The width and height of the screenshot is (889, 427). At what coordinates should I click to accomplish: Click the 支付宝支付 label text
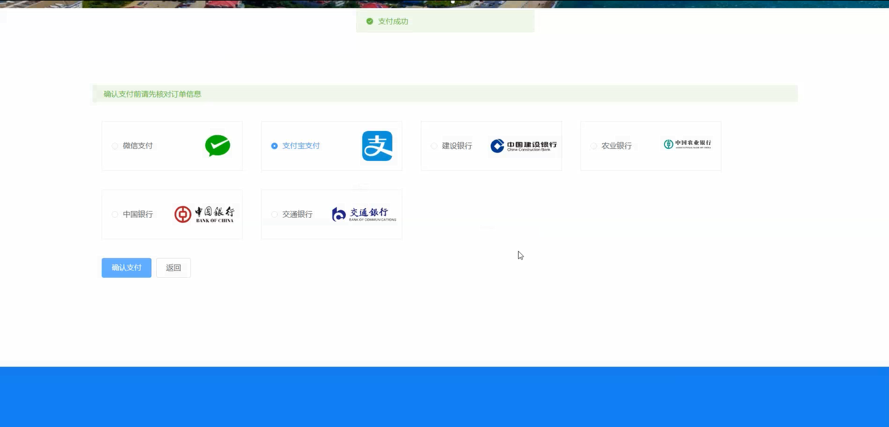301,146
